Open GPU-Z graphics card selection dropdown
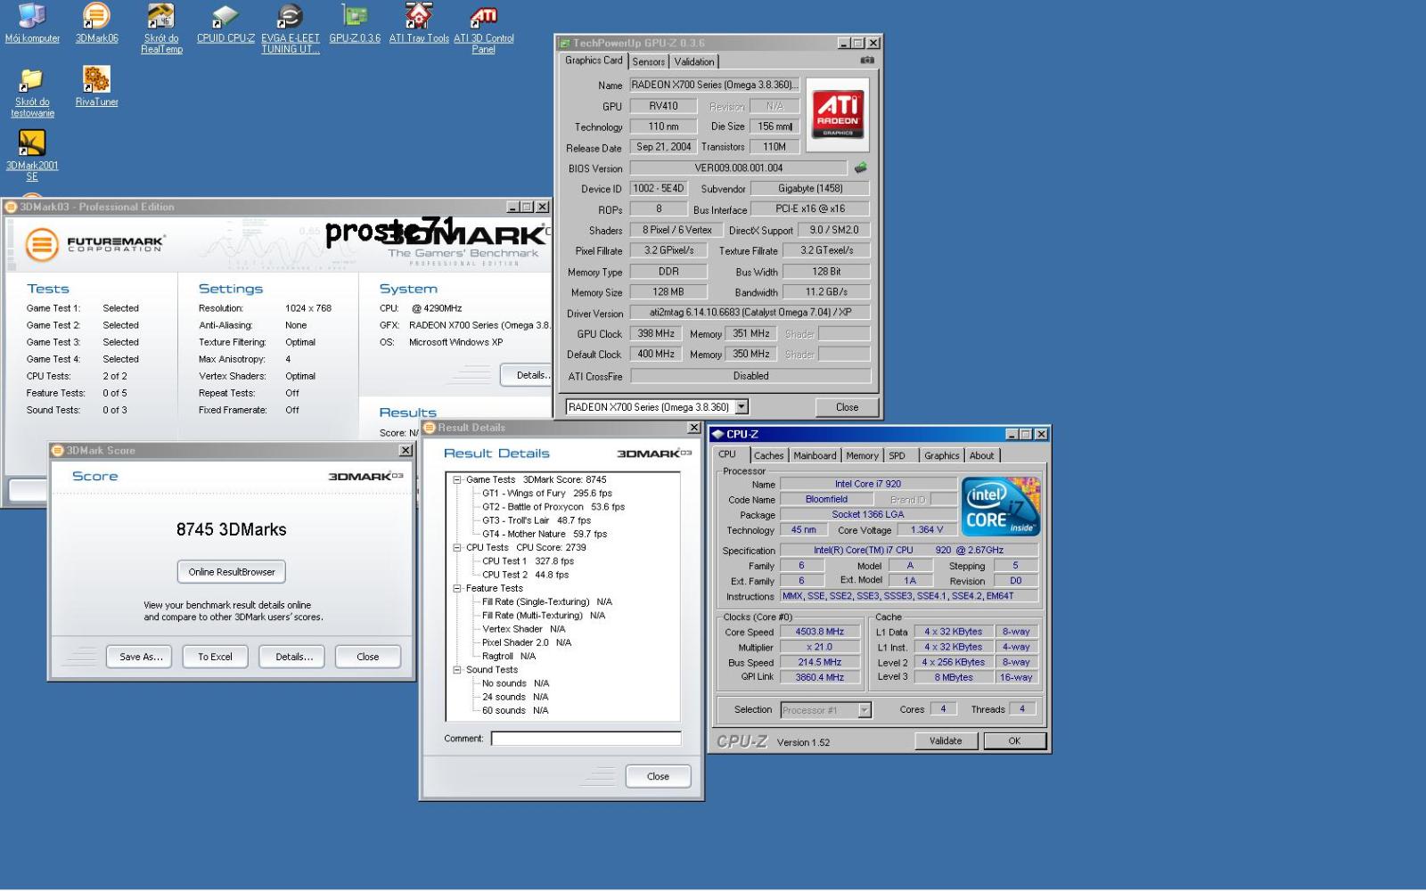Screen dimensions: 1426x891 point(741,407)
